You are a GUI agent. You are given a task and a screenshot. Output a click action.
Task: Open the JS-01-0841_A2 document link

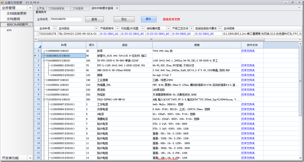coord(109,34)
